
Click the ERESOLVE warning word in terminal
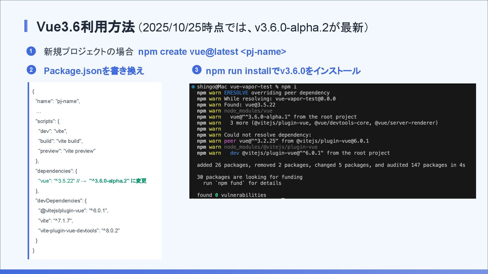(236, 93)
